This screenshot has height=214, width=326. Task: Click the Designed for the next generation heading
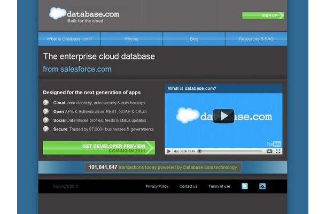(92, 93)
